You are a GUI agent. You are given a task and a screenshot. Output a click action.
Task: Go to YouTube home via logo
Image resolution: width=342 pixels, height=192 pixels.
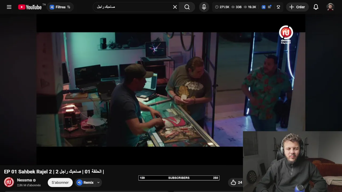[30, 7]
